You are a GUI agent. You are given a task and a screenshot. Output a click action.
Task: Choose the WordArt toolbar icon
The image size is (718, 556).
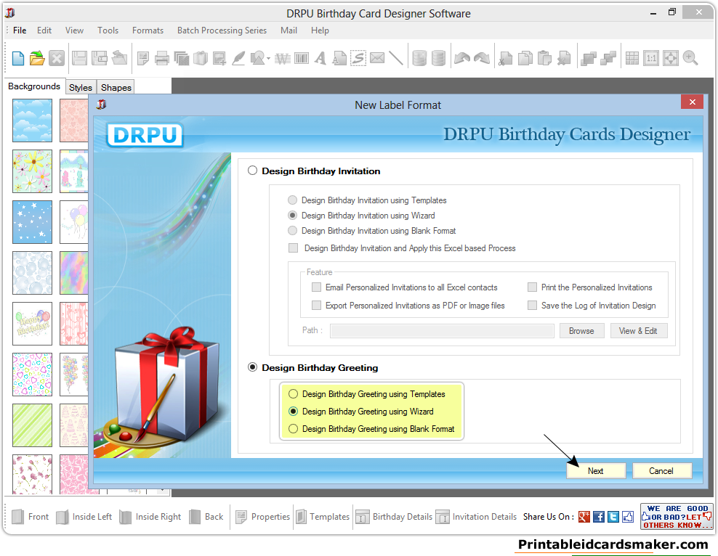[x=283, y=59]
